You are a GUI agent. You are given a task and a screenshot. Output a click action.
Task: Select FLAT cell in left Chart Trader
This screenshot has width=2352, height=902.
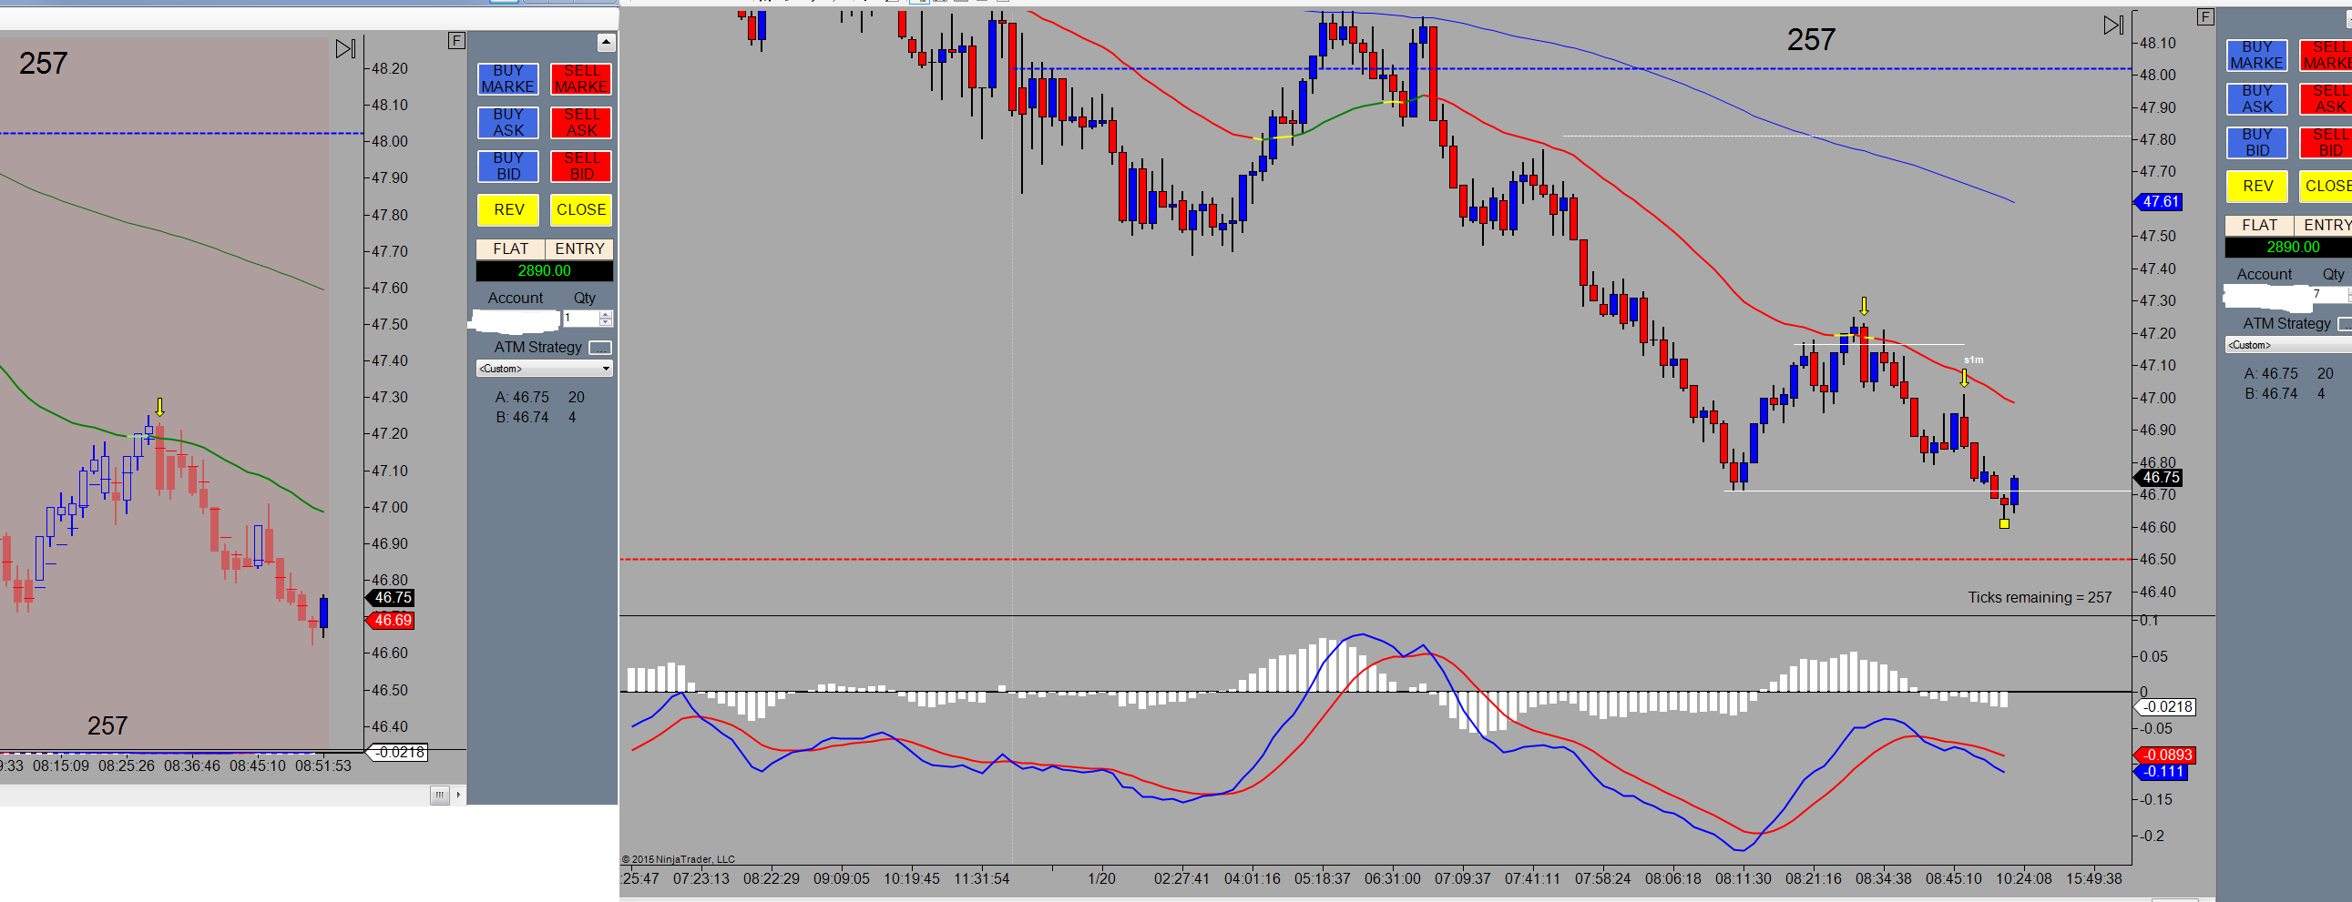510,249
